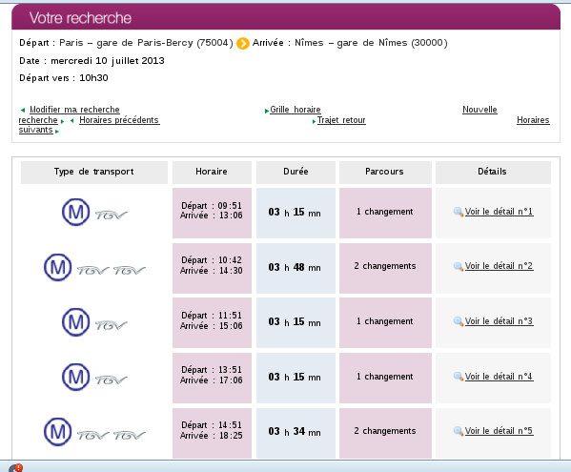The width and height of the screenshot is (571, 472).
Task: Click the Détails column header
Action: [493, 173]
